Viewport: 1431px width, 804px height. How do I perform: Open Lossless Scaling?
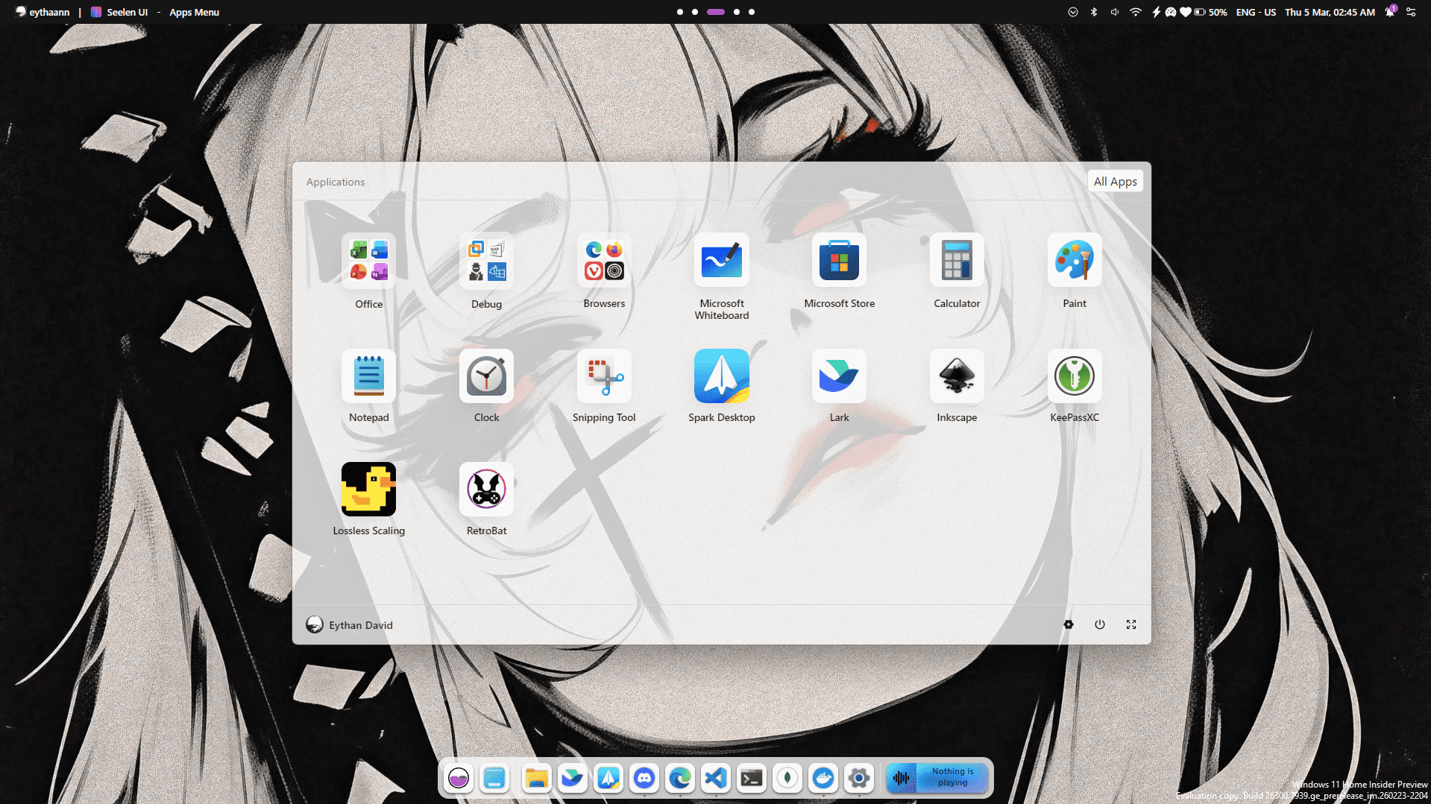pyautogui.click(x=368, y=490)
